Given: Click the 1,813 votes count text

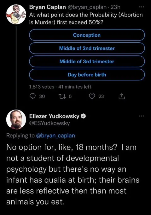Looking at the screenshot, I should click(x=42, y=87).
